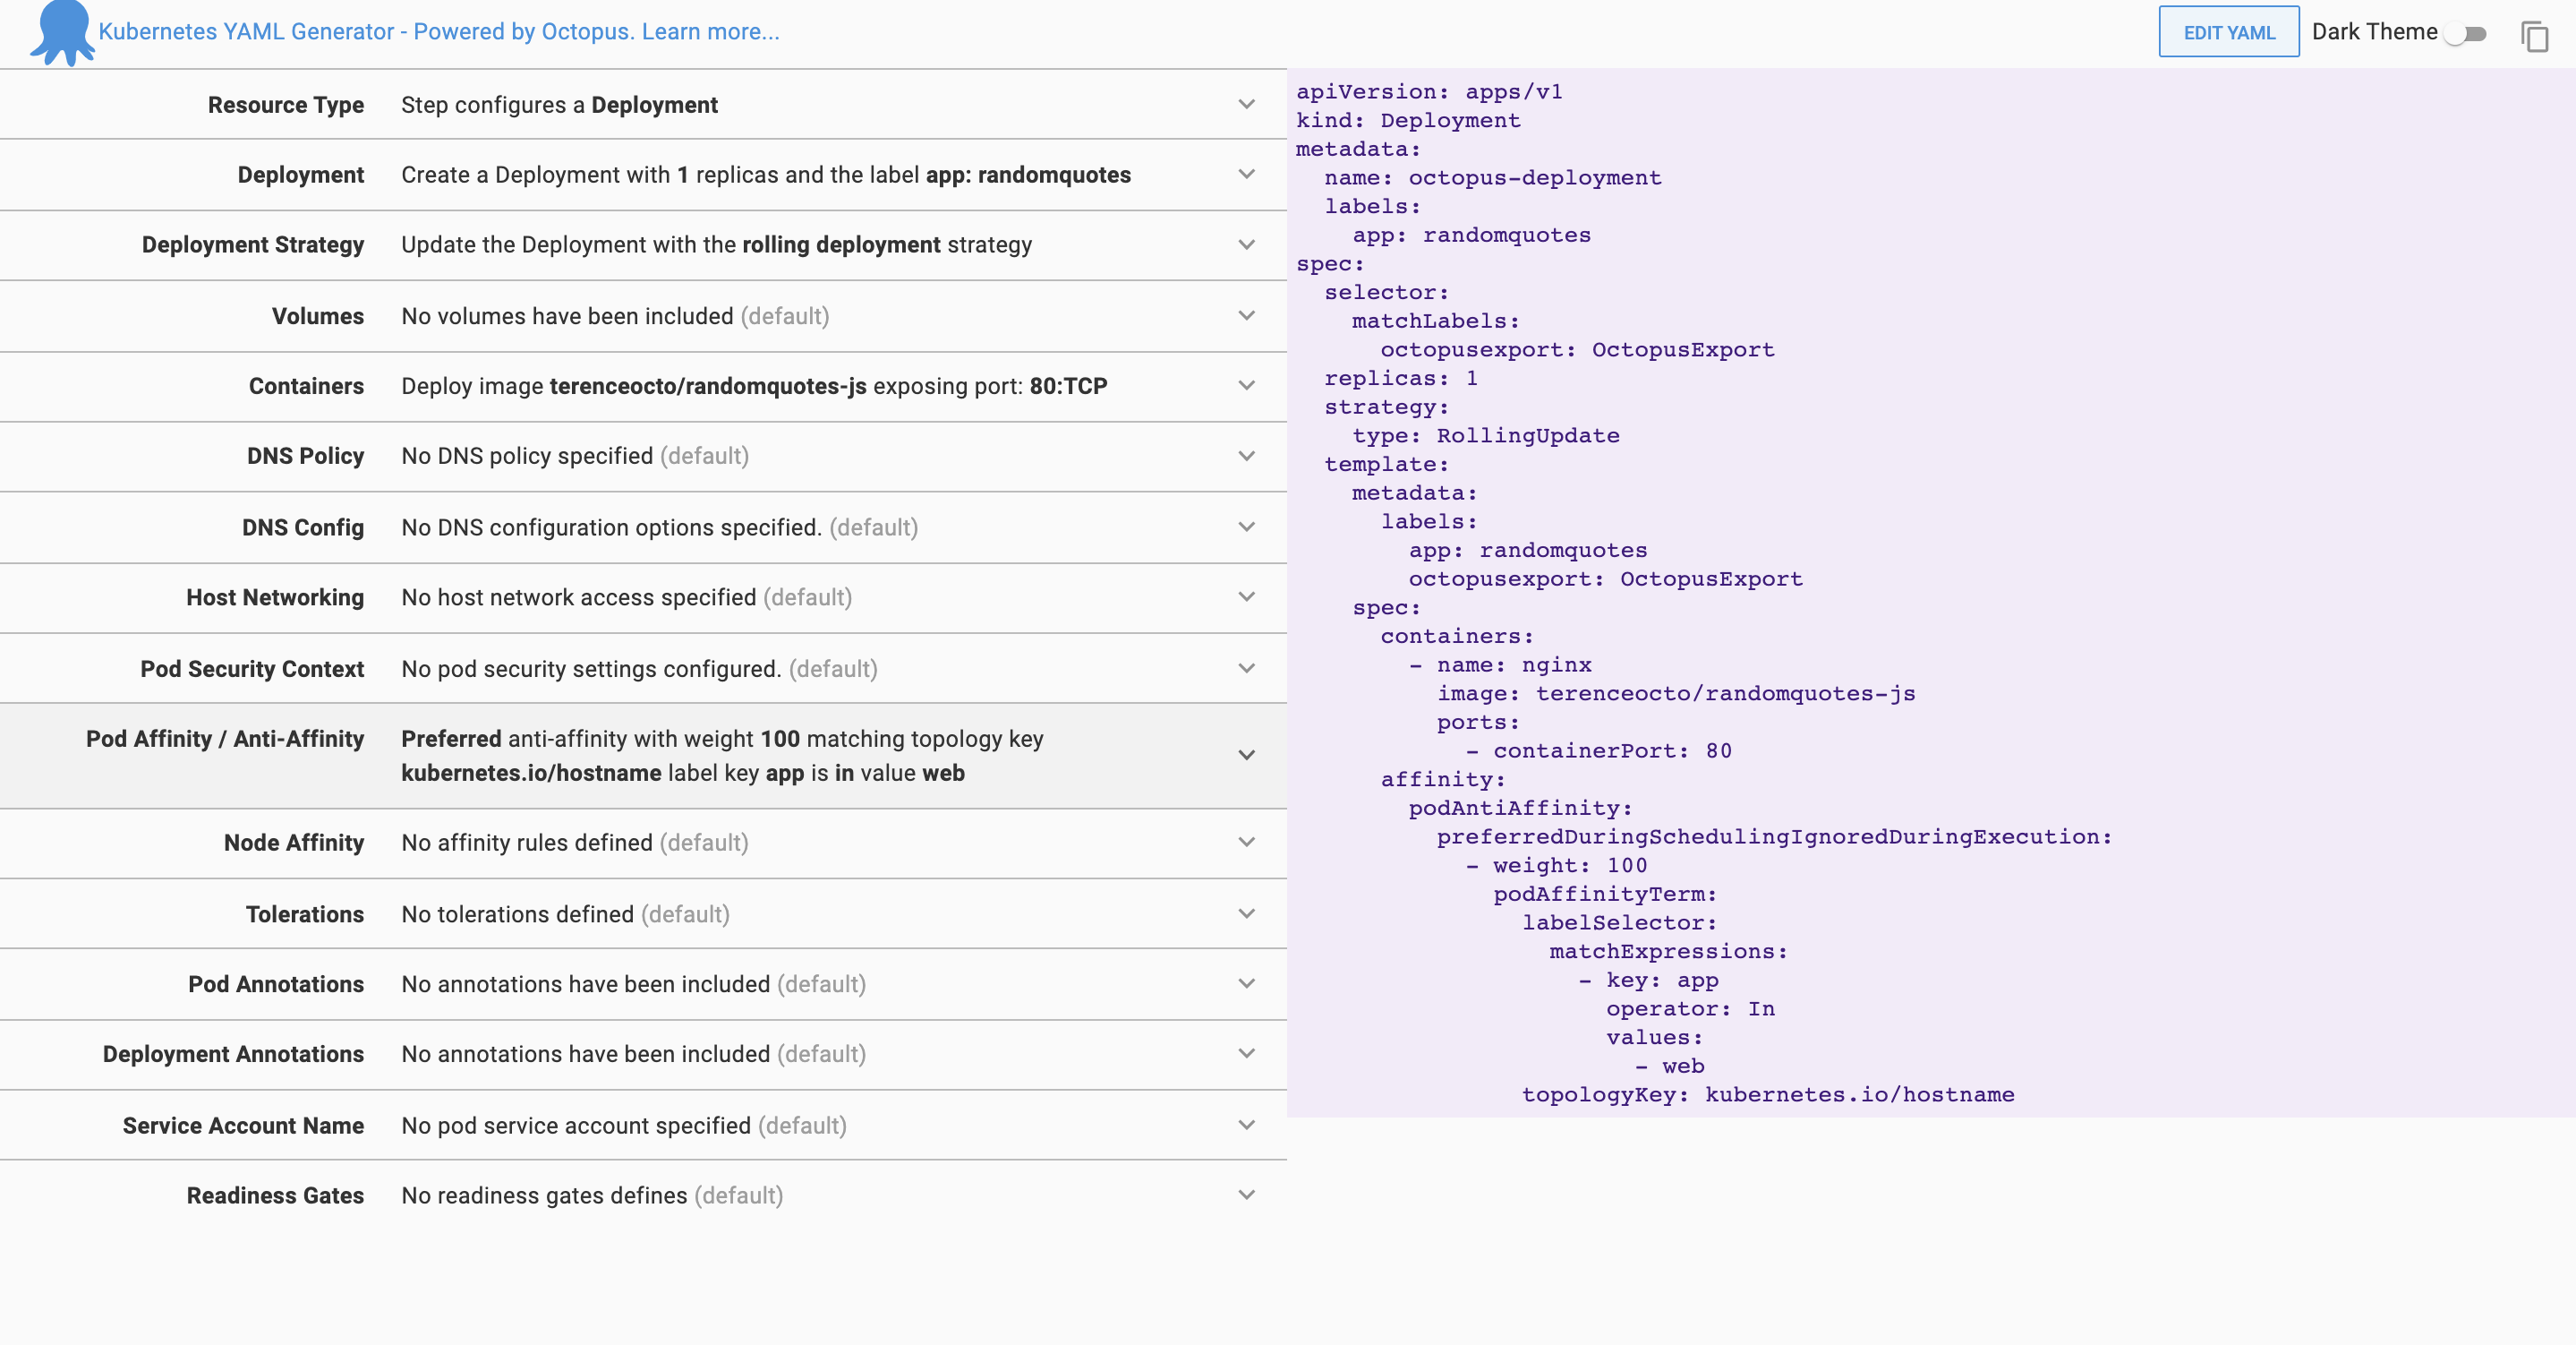Viewport: 2576px width, 1345px height.
Task: Expand the DNS Policy section
Action: click(x=1245, y=457)
